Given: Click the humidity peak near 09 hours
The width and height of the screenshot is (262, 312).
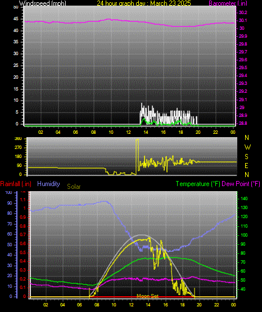Looking at the screenshot, I should click(x=104, y=201).
